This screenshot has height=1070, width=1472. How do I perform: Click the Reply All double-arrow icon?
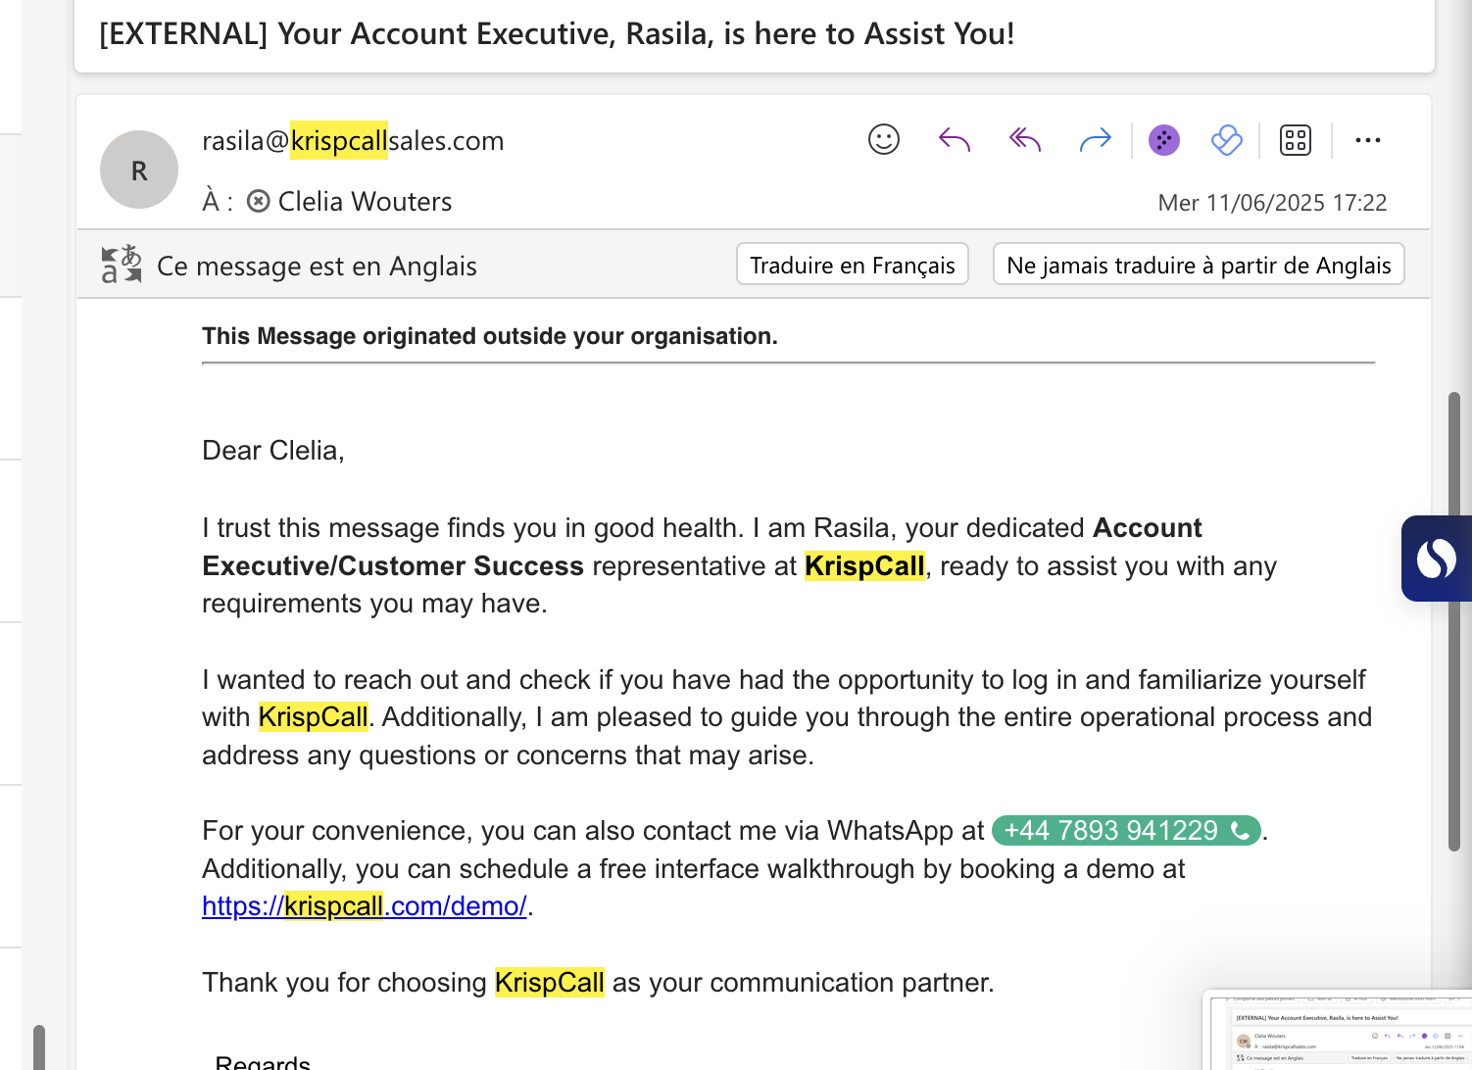pos(1025,140)
